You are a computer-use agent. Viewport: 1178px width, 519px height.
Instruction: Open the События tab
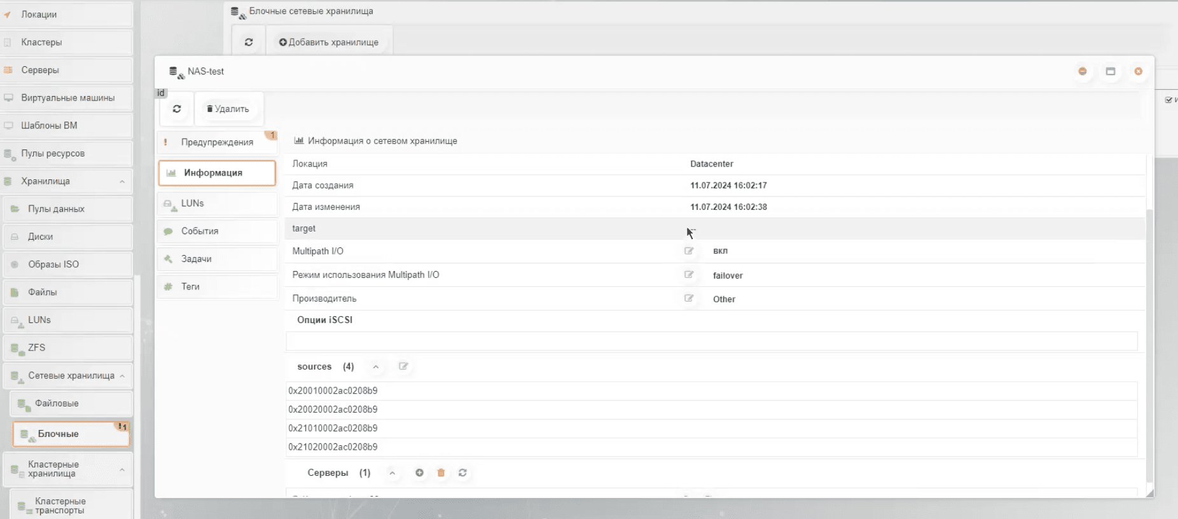pos(217,231)
